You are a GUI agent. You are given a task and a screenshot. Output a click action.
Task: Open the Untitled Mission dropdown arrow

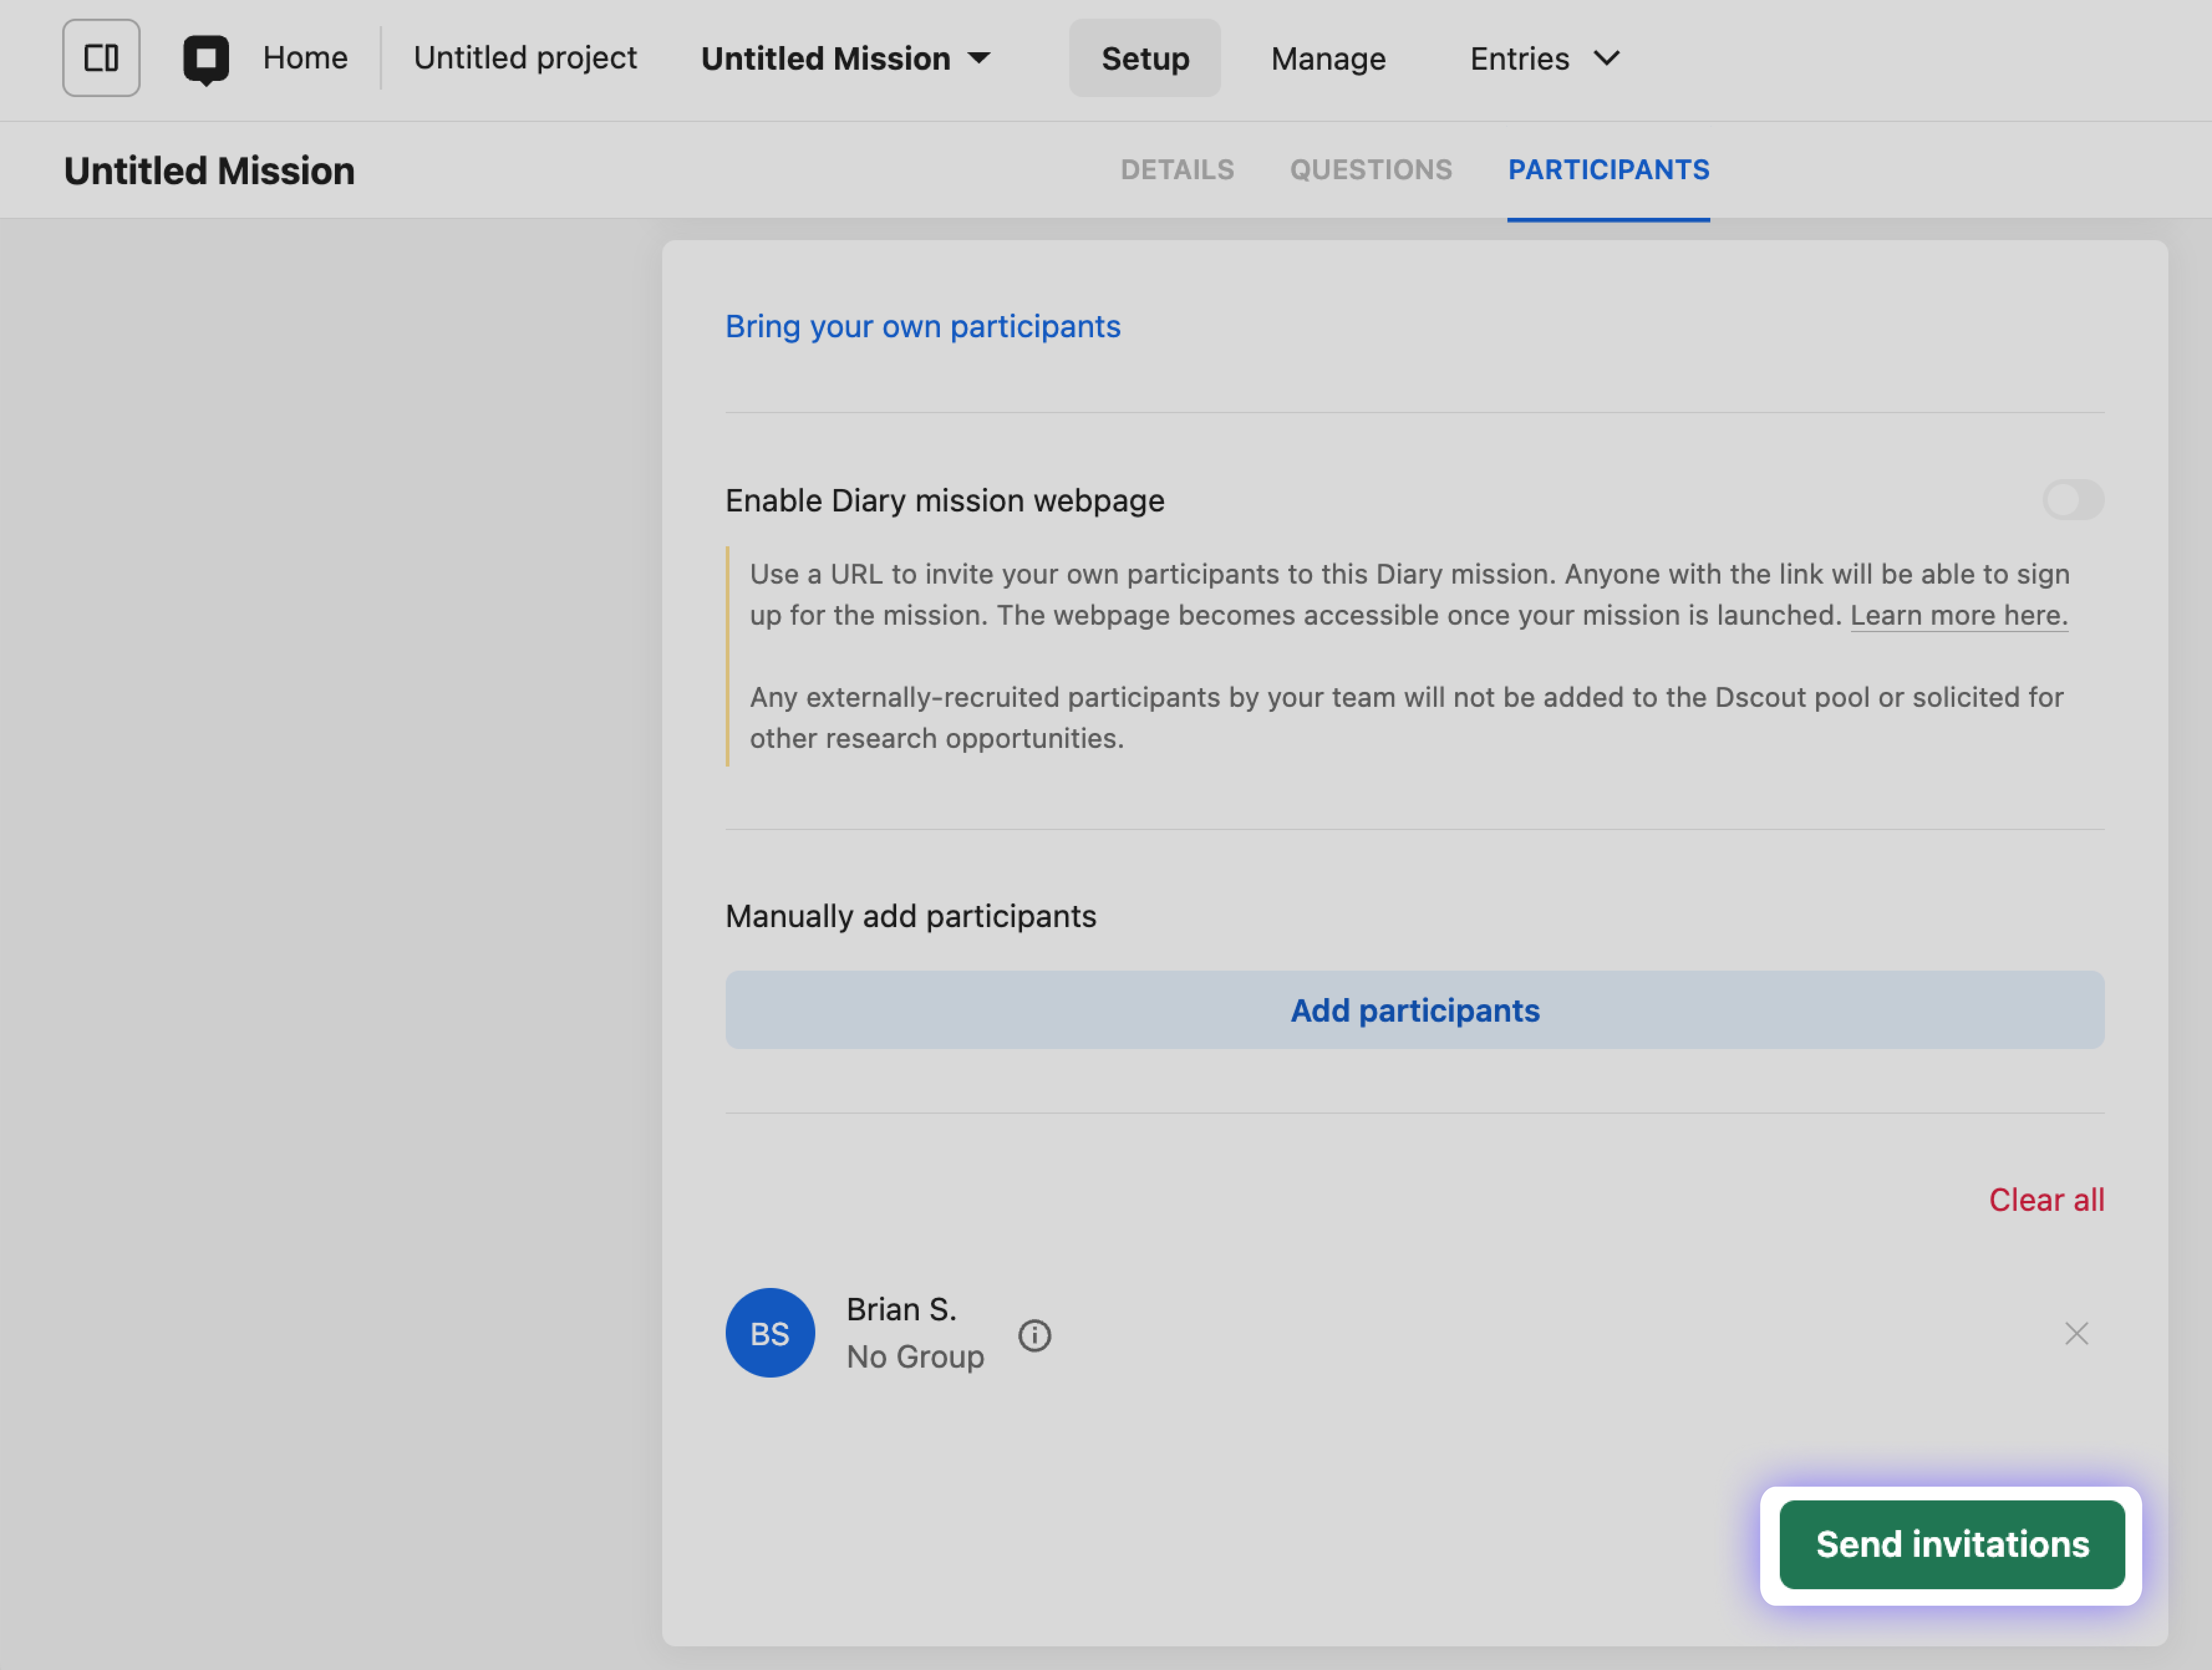(x=980, y=58)
